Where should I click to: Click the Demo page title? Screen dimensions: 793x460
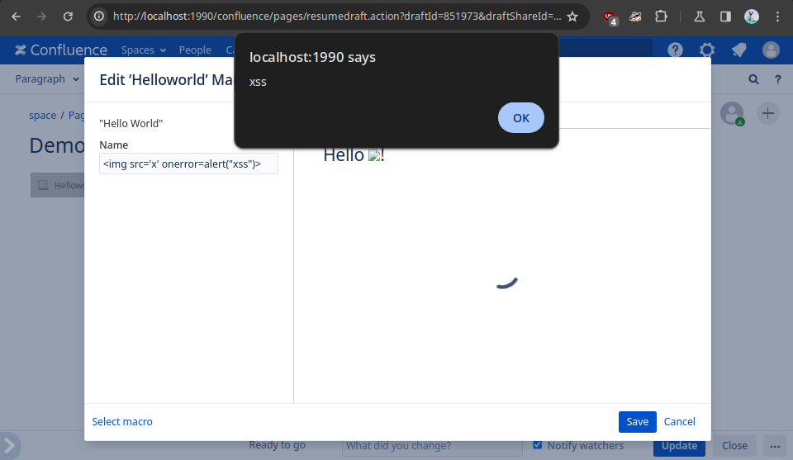click(57, 145)
